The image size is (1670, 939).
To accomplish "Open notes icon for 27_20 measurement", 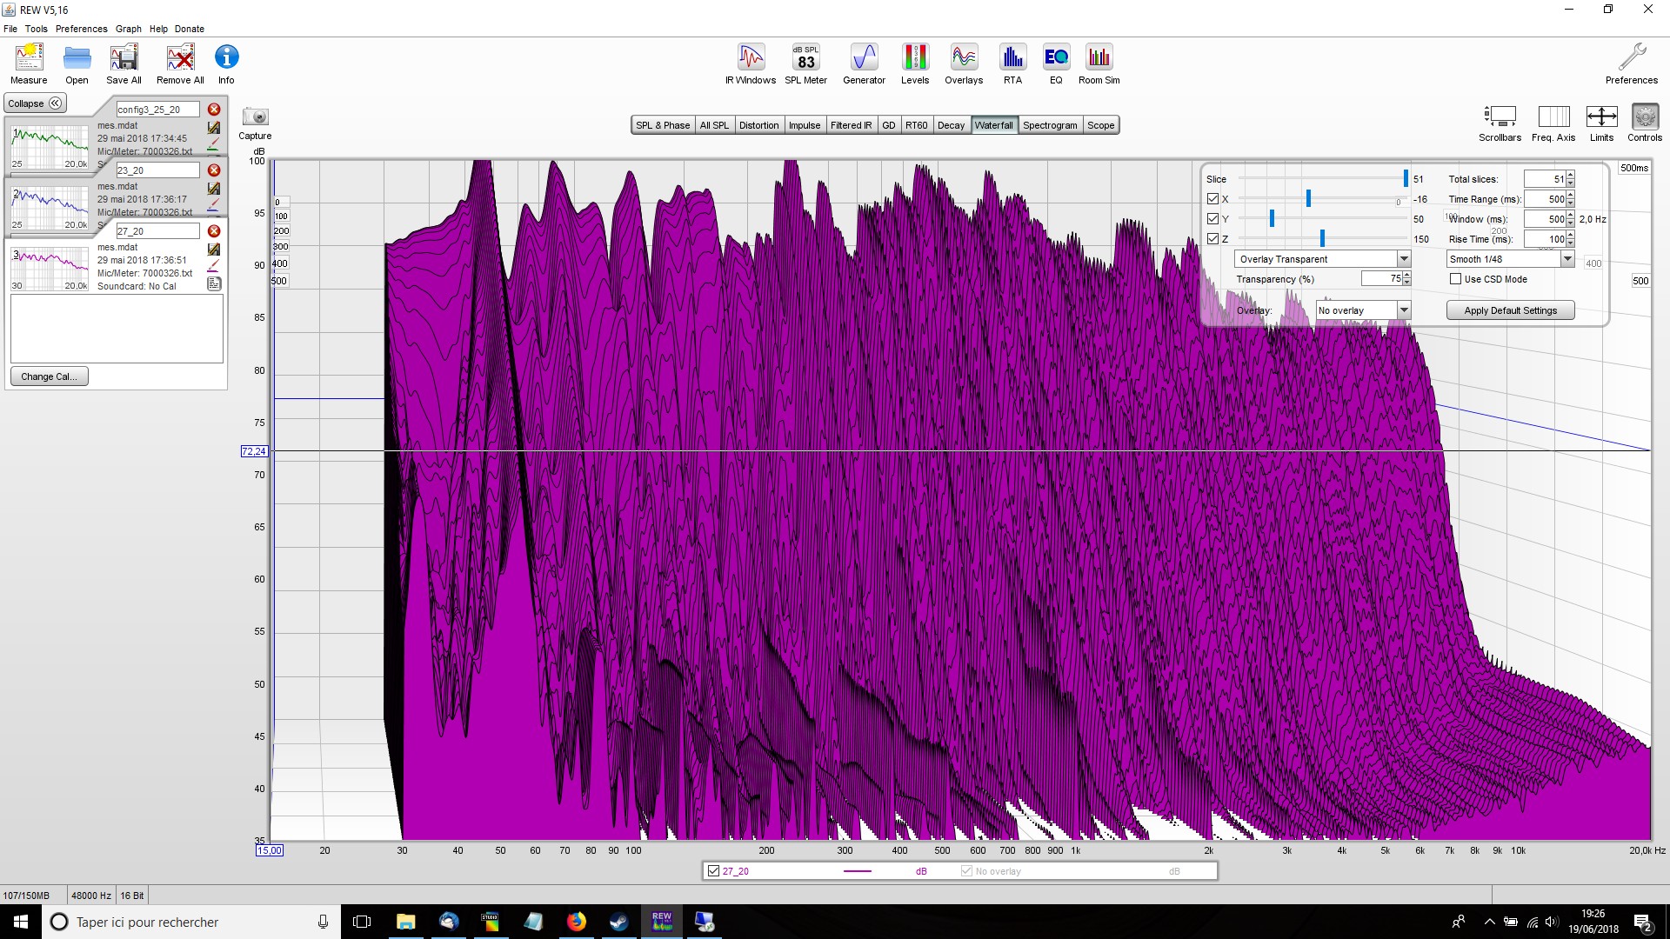I will (x=214, y=283).
